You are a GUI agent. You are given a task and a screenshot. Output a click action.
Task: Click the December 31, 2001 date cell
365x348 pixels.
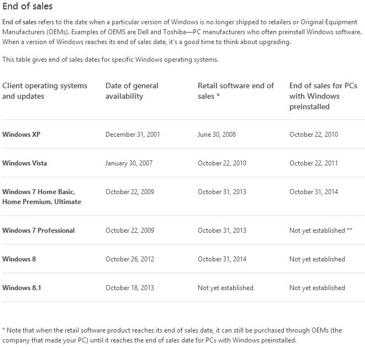(x=133, y=135)
